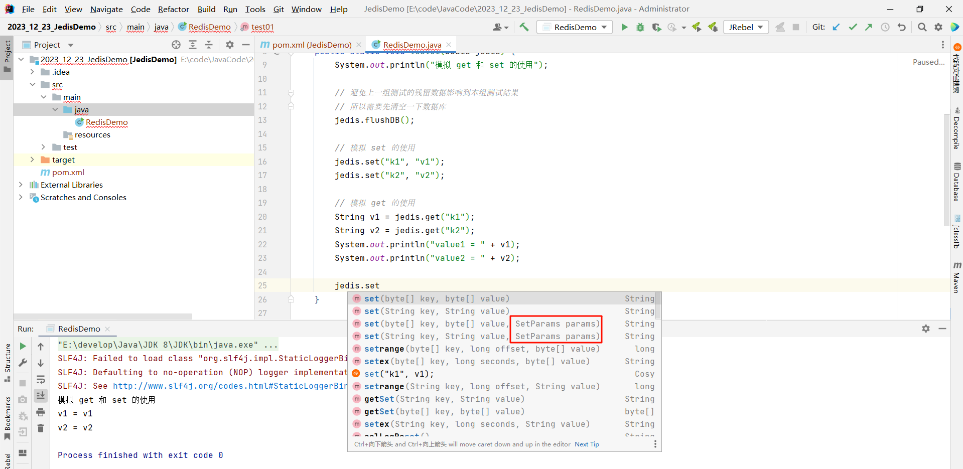Viewport: 963px width, 469px height.
Task: Collapse all icon in Project panel
Action: (x=209, y=45)
